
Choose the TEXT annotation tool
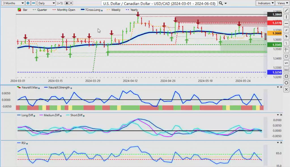(x=286, y=70)
